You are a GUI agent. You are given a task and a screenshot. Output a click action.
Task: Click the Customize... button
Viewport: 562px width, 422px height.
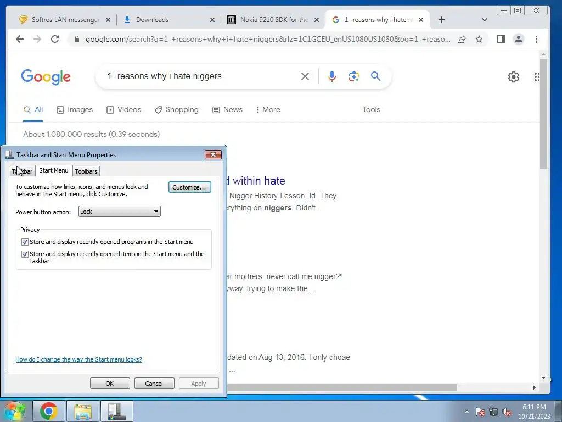pos(189,187)
